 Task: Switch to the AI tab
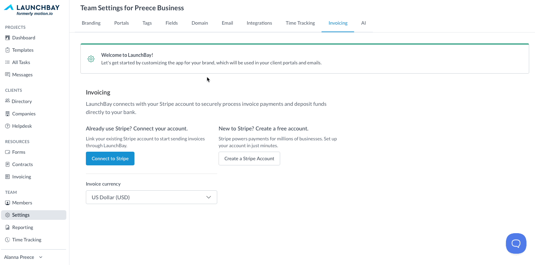pyautogui.click(x=364, y=23)
